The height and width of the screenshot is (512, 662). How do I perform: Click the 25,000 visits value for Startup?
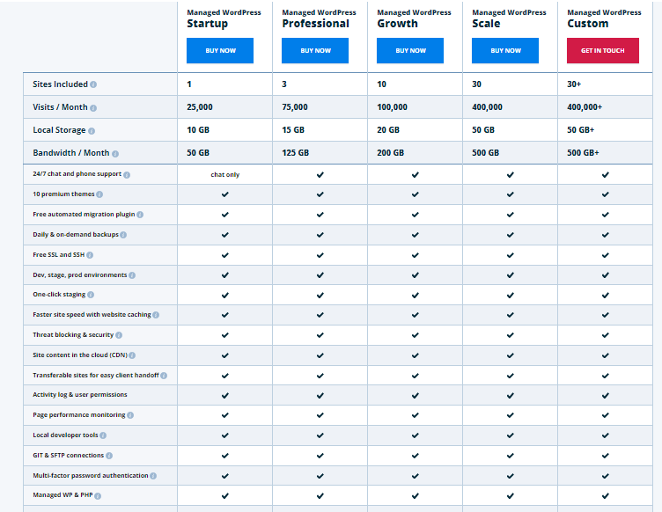coord(200,107)
